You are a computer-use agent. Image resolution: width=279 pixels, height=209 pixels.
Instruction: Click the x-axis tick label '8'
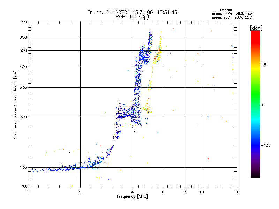coord(185,192)
